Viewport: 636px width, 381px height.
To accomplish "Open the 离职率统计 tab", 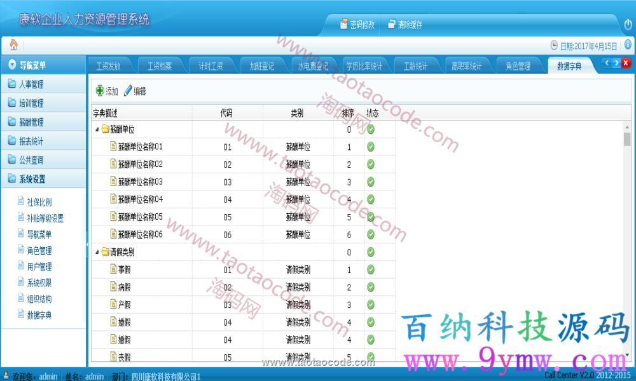I will 466,66.
